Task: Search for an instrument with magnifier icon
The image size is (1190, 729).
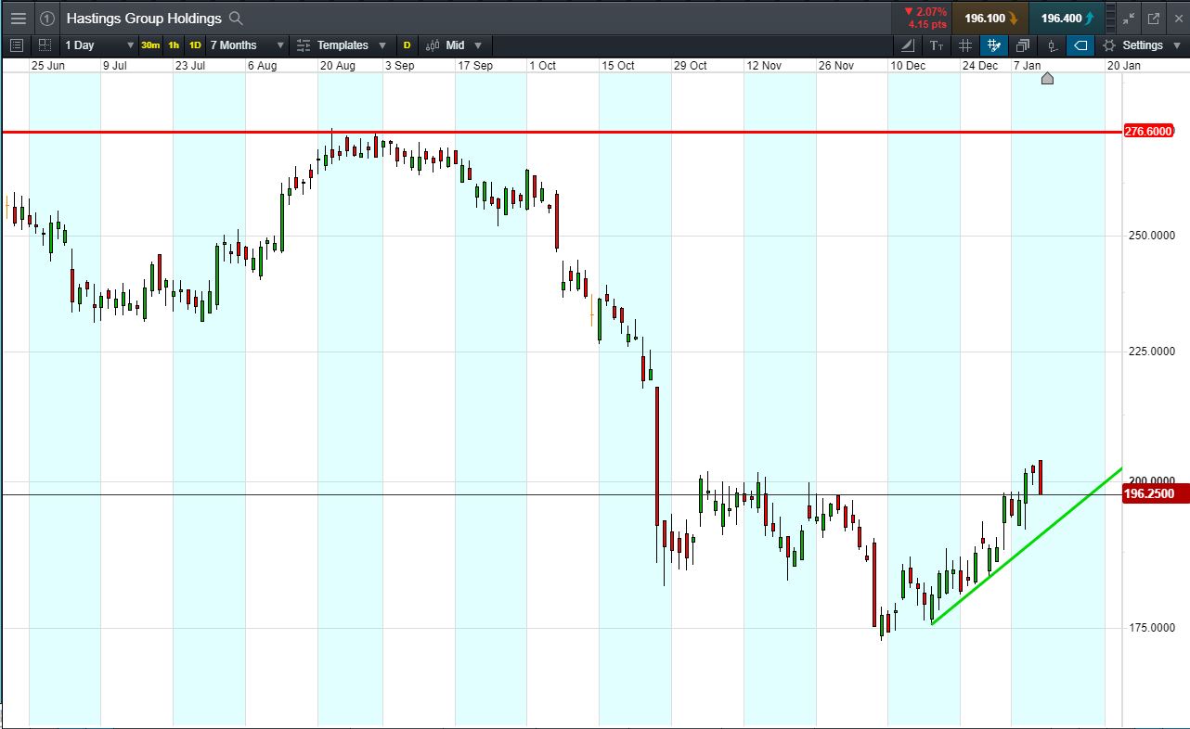Action: (x=236, y=18)
